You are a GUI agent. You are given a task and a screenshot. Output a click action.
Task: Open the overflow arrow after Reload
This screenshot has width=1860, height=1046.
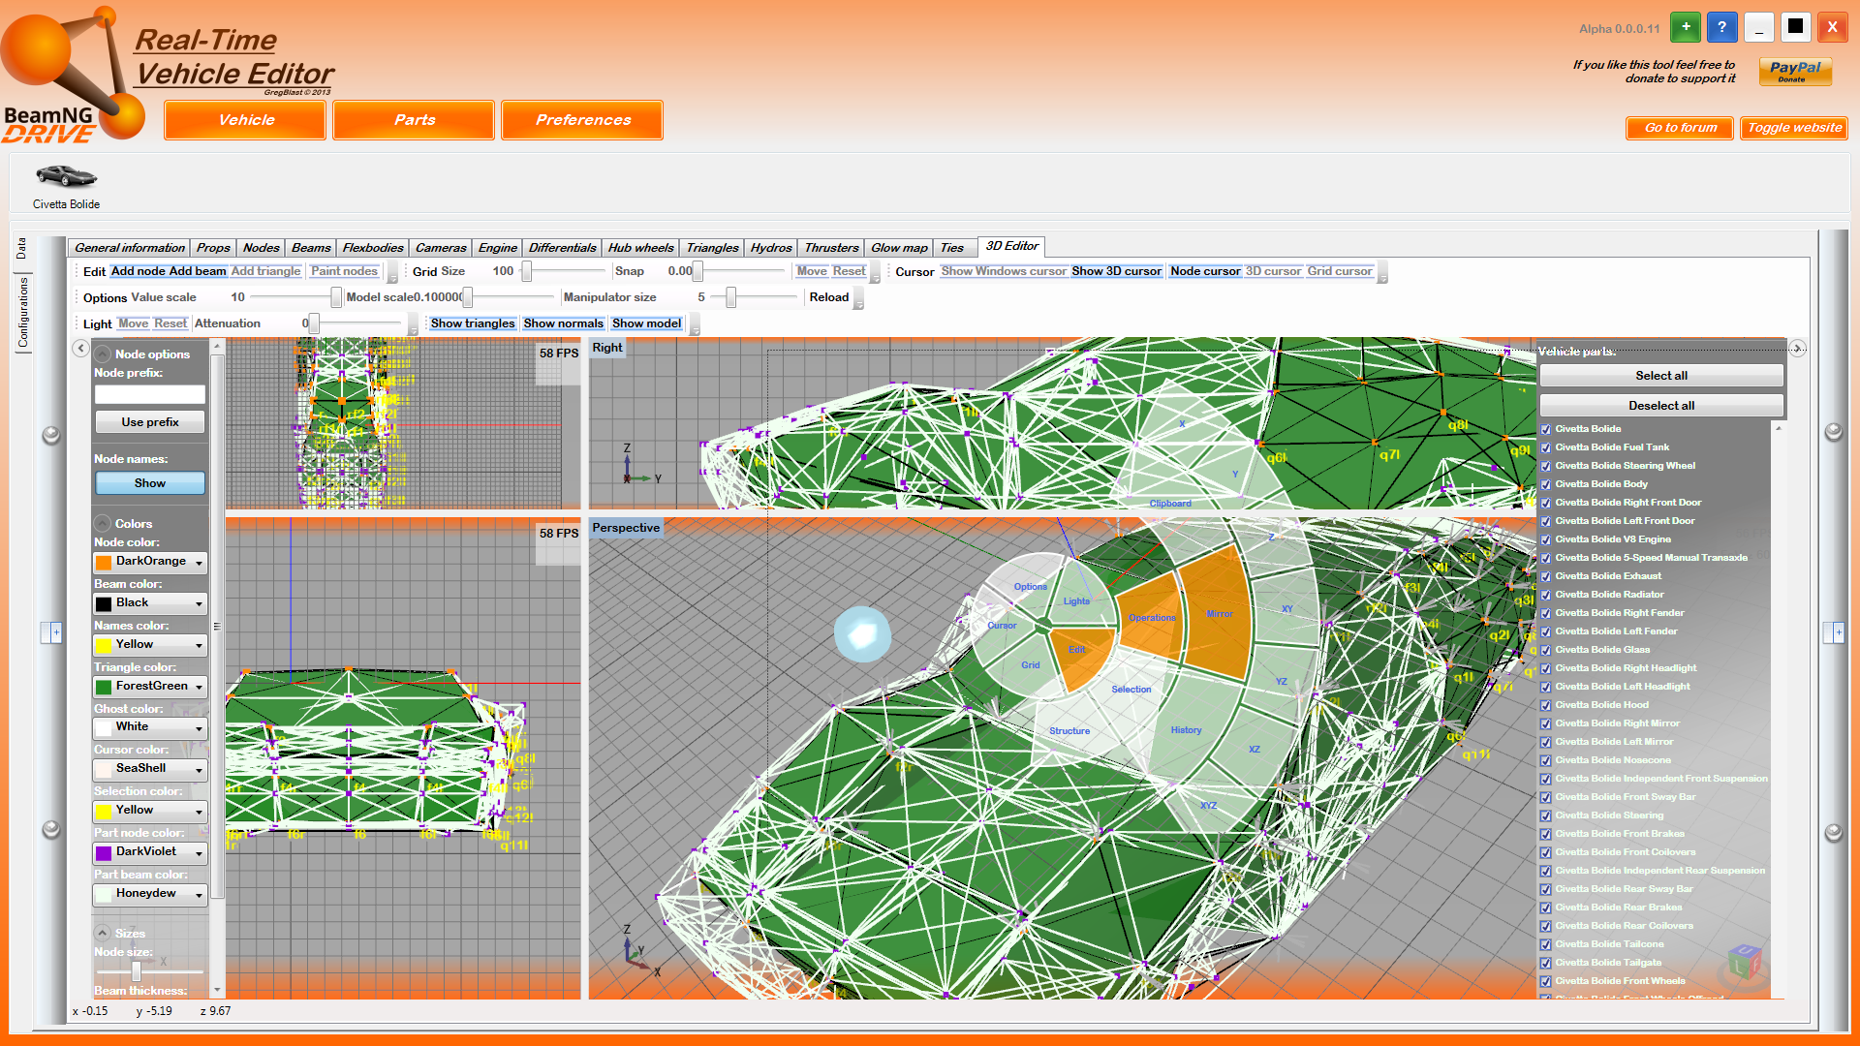[858, 299]
